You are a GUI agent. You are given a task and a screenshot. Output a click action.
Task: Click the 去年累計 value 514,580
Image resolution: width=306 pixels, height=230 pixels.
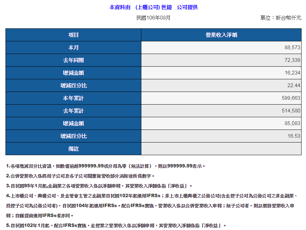[291, 111]
